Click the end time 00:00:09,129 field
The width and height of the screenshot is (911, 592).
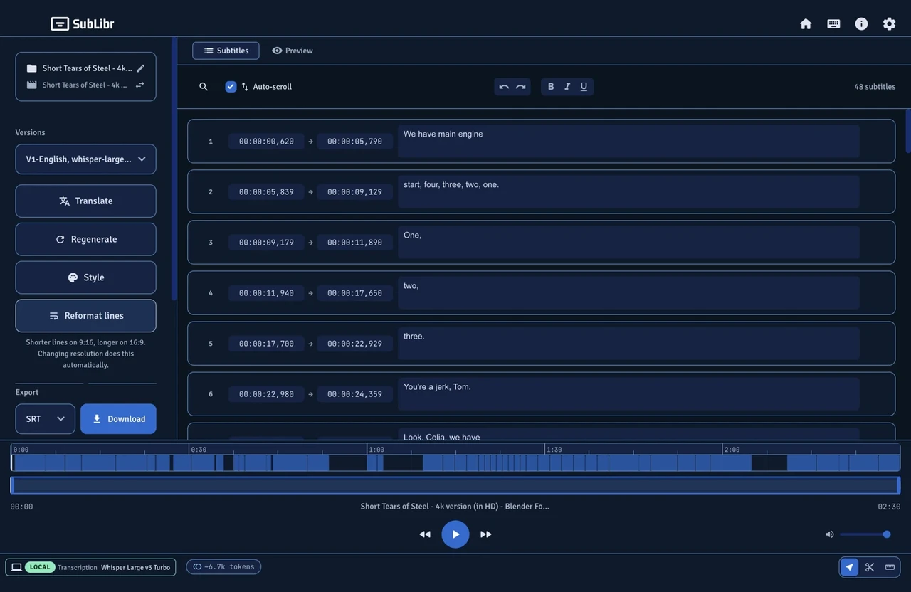pos(354,192)
